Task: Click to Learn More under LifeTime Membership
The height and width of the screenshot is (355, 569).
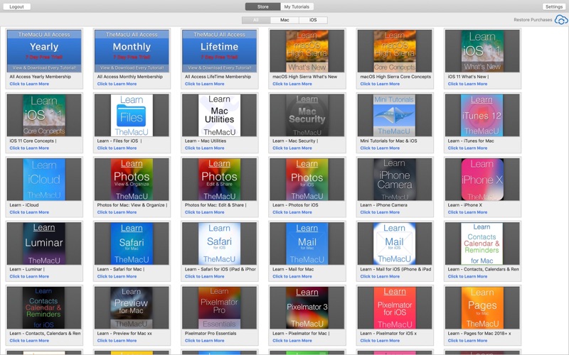Action: (x=204, y=84)
